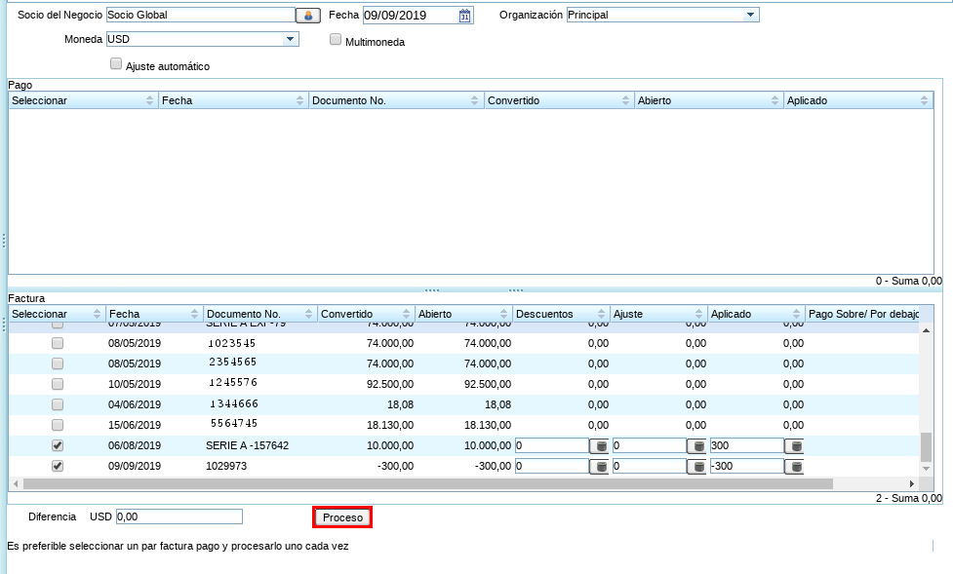Enable the Multimoneda checkbox
This screenshot has height=574, width=953.
pyautogui.click(x=336, y=41)
